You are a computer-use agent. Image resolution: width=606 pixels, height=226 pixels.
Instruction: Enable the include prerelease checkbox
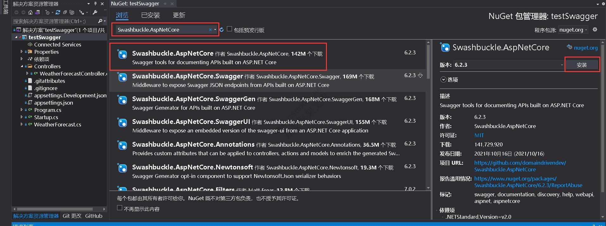(x=229, y=29)
